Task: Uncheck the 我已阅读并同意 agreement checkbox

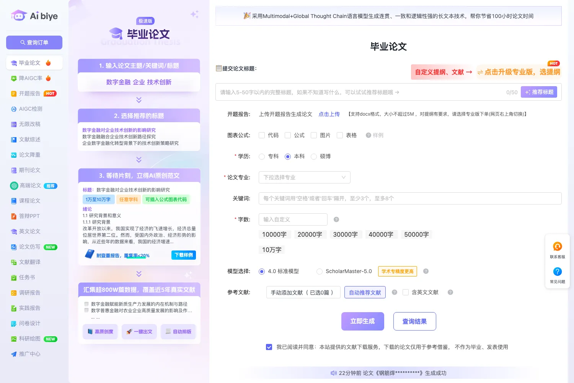Action: pyautogui.click(x=269, y=347)
